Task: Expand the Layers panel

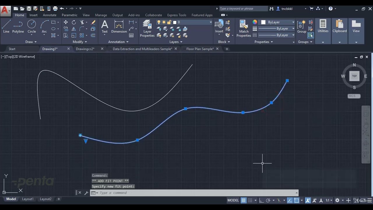Action: click(176, 42)
